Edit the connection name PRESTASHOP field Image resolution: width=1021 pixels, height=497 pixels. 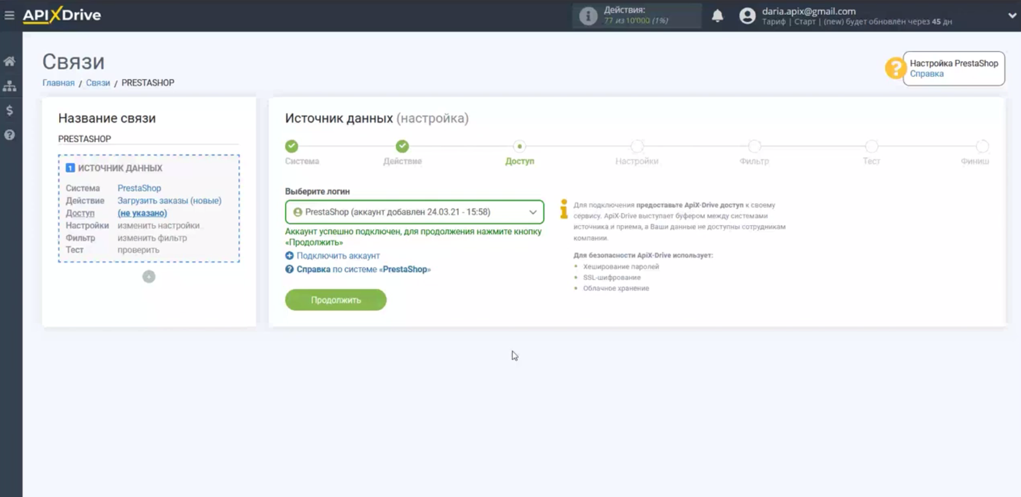click(x=148, y=139)
